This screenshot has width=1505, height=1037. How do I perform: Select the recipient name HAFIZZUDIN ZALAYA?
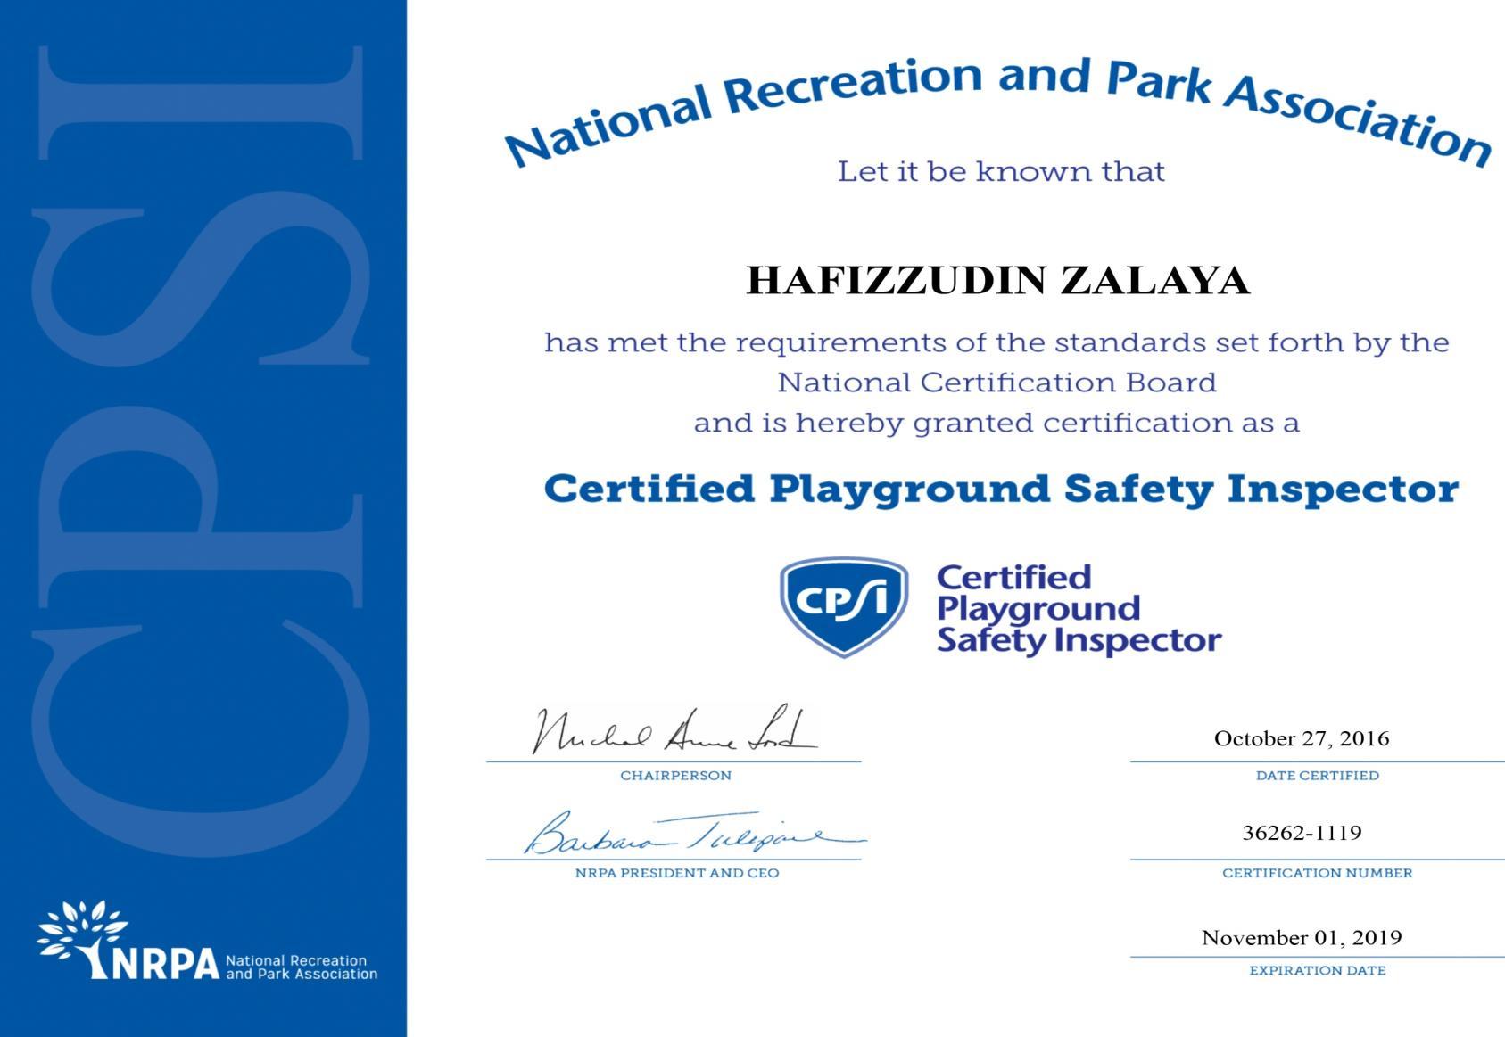[x=998, y=281]
